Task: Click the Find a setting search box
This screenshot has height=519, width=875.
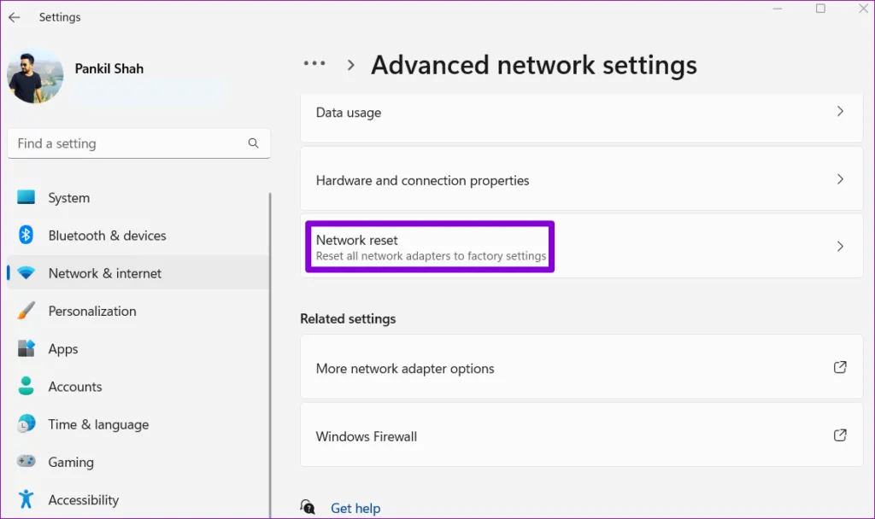Action: coord(128,143)
